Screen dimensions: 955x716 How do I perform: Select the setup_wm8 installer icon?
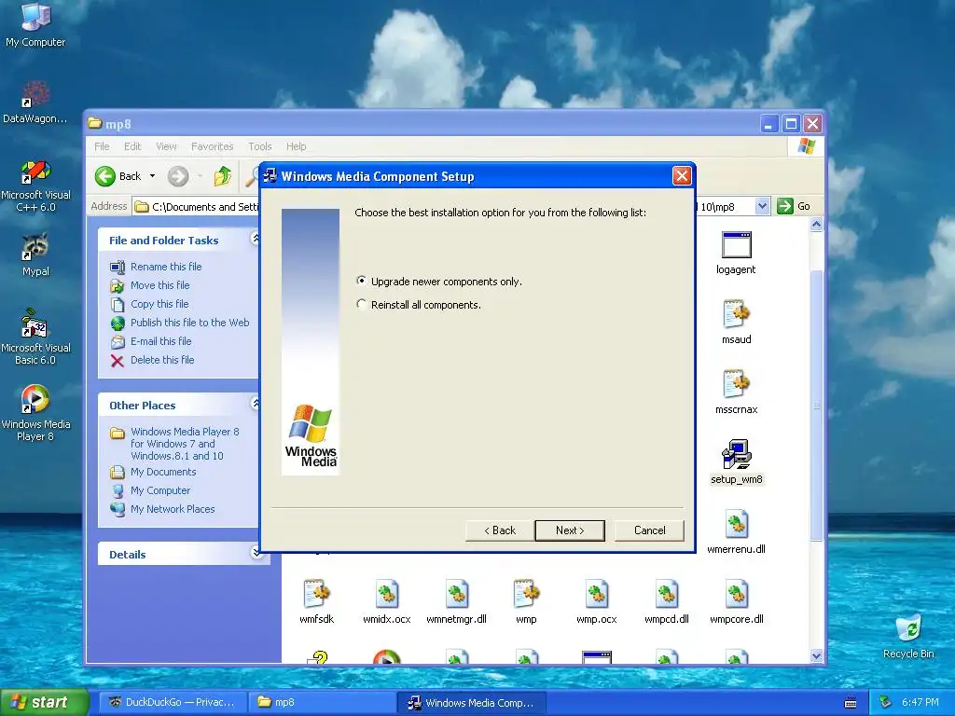tap(737, 454)
